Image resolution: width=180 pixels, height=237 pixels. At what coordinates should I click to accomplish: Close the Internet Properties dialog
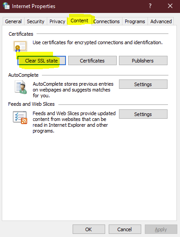point(170,6)
